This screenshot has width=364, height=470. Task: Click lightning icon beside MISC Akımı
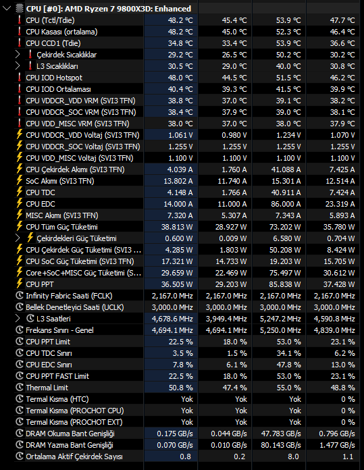click(x=20, y=215)
